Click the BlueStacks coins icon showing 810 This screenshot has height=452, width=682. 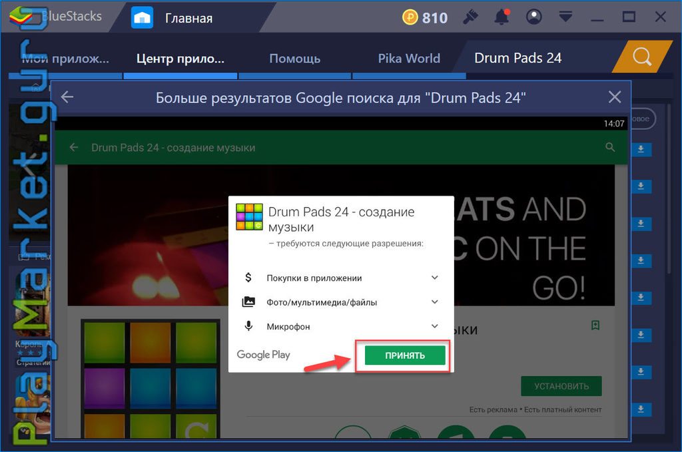pyautogui.click(x=410, y=17)
